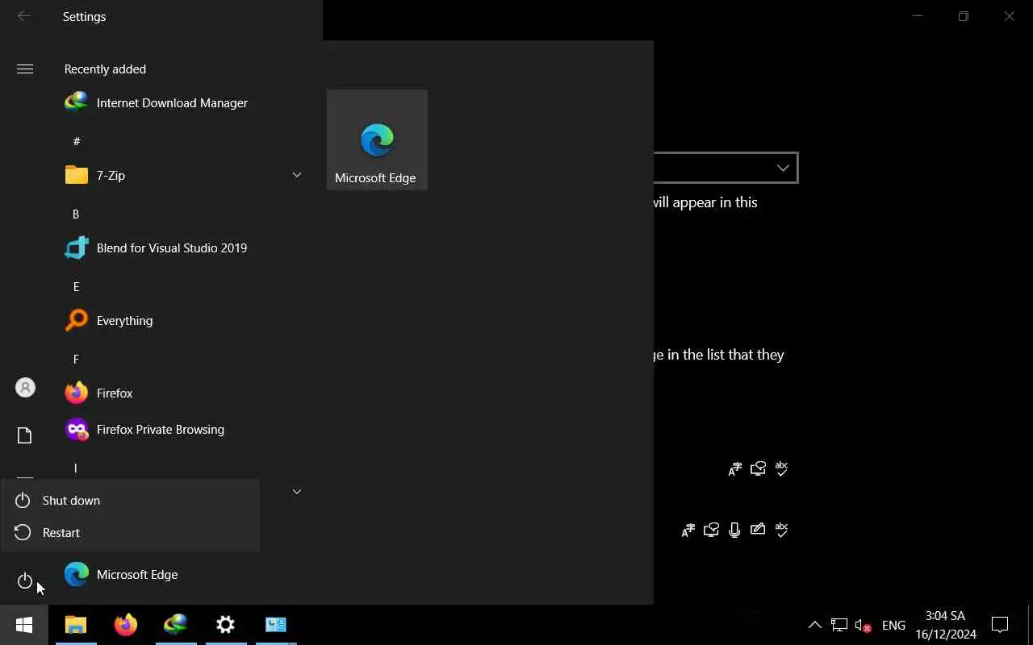Click the handwriting pen language feature icon
Viewport: 1033px width, 645px height.
[x=758, y=530]
